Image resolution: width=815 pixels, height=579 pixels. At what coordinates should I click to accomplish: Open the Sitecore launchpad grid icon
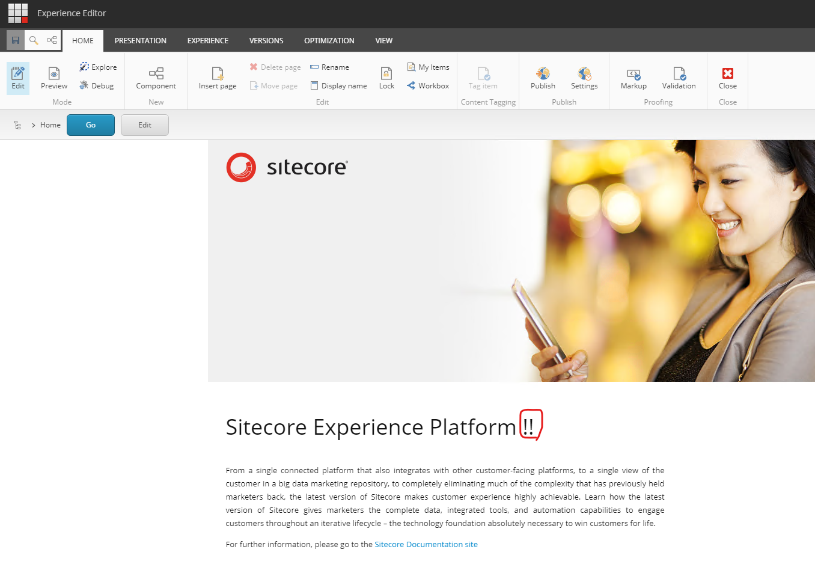tap(17, 13)
